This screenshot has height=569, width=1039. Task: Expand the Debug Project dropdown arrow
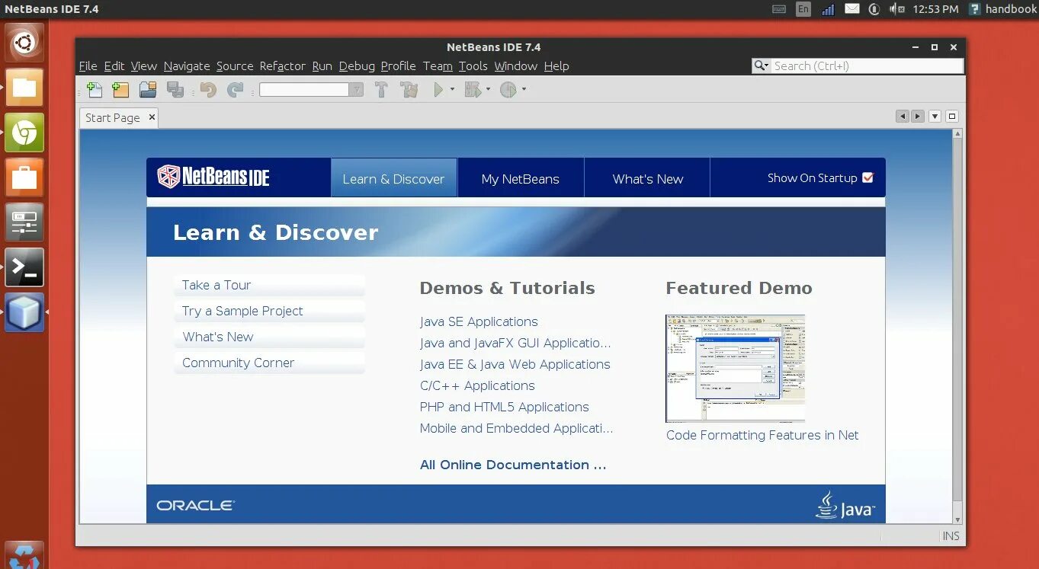488,90
